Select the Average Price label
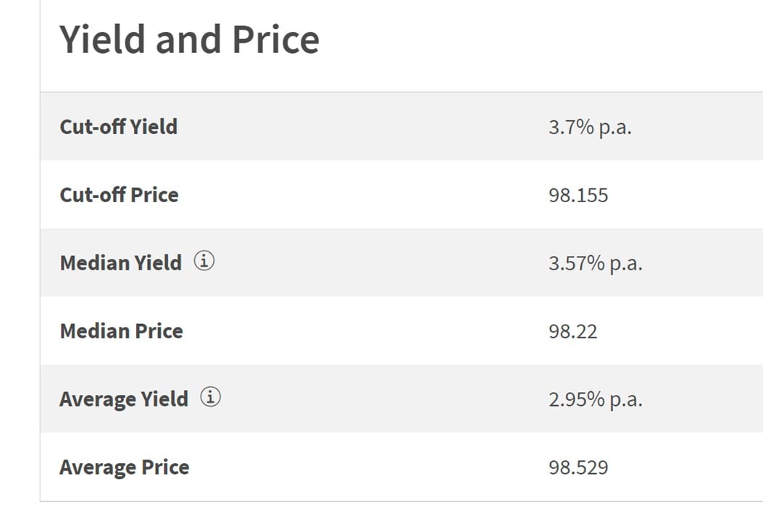 (x=124, y=467)
